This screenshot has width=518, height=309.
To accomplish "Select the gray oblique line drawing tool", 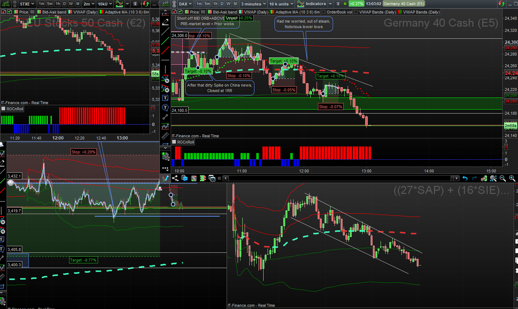I will click(x=165, y=31).
